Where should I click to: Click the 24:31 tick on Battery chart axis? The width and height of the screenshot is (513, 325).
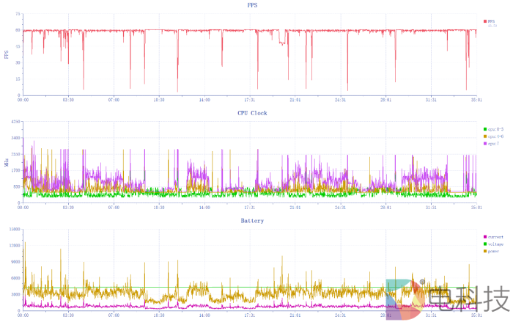click(x=340, y=315)
